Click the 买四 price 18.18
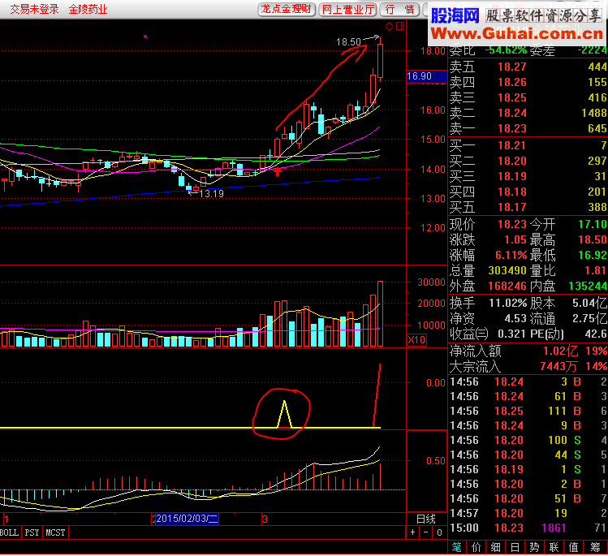The image size is (608, 556). click(x=512, y=192)
